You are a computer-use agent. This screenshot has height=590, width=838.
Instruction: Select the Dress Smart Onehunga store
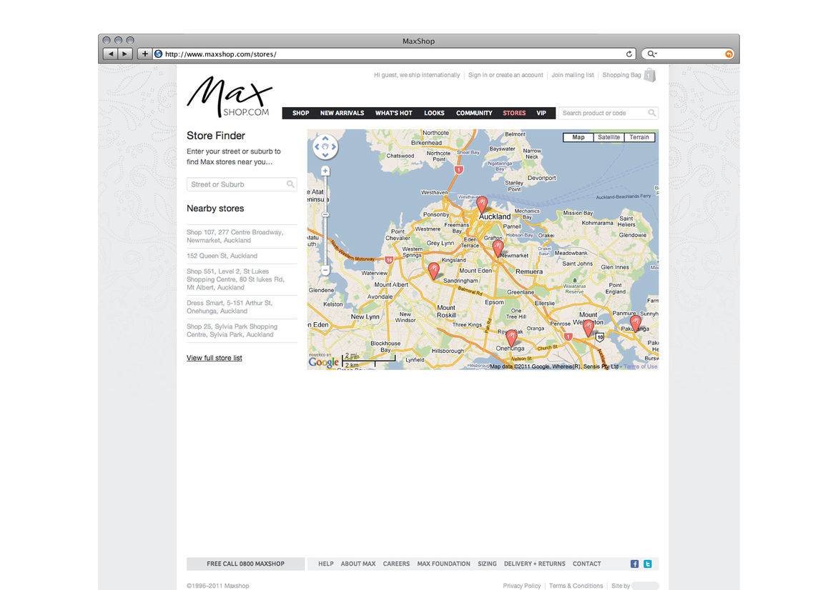(230, 307)
